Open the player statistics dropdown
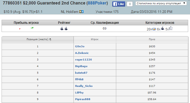This screenshot has height=103, width=190. (161, 3)
